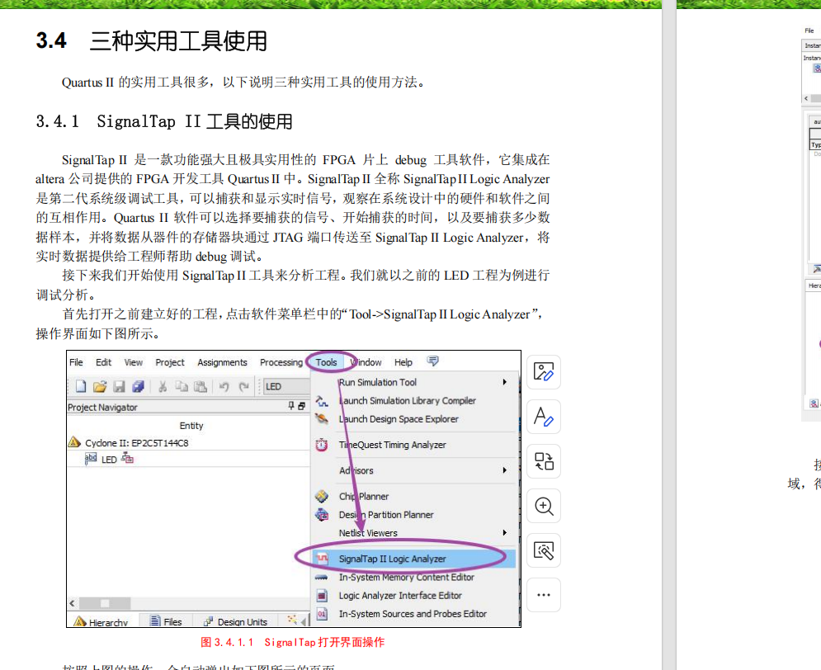Click caption 图3.4.1.1 SignalTap打开界面操作

click(293, 642)
